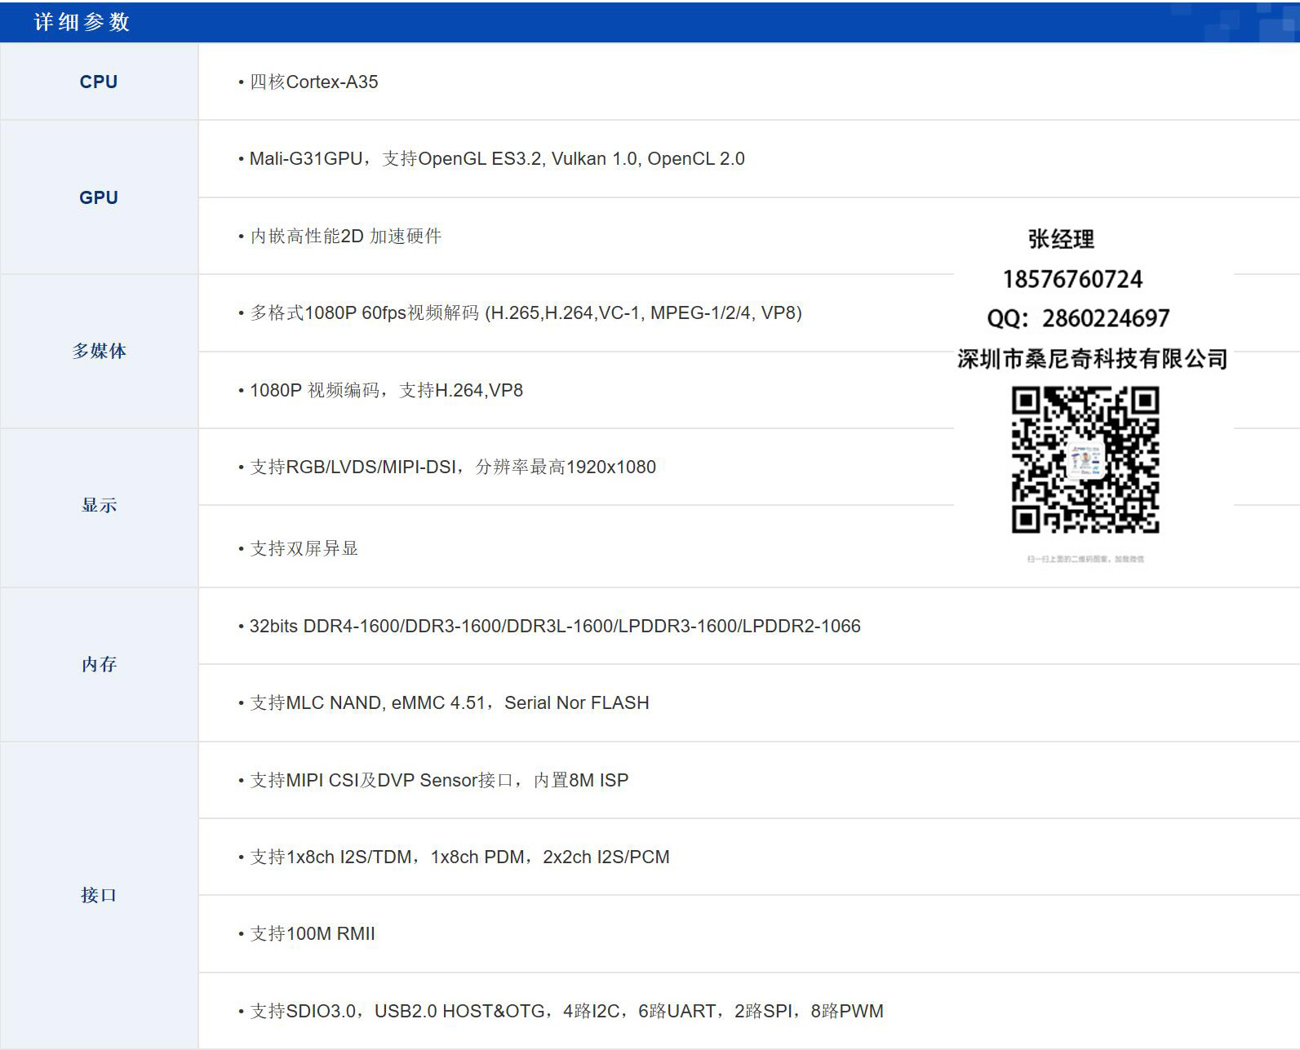Image resolution: width=1300 pixels, height=1050 pixels.
Task: Click the Mali-G31GPU OpenGL specification line
Action: 496,158
